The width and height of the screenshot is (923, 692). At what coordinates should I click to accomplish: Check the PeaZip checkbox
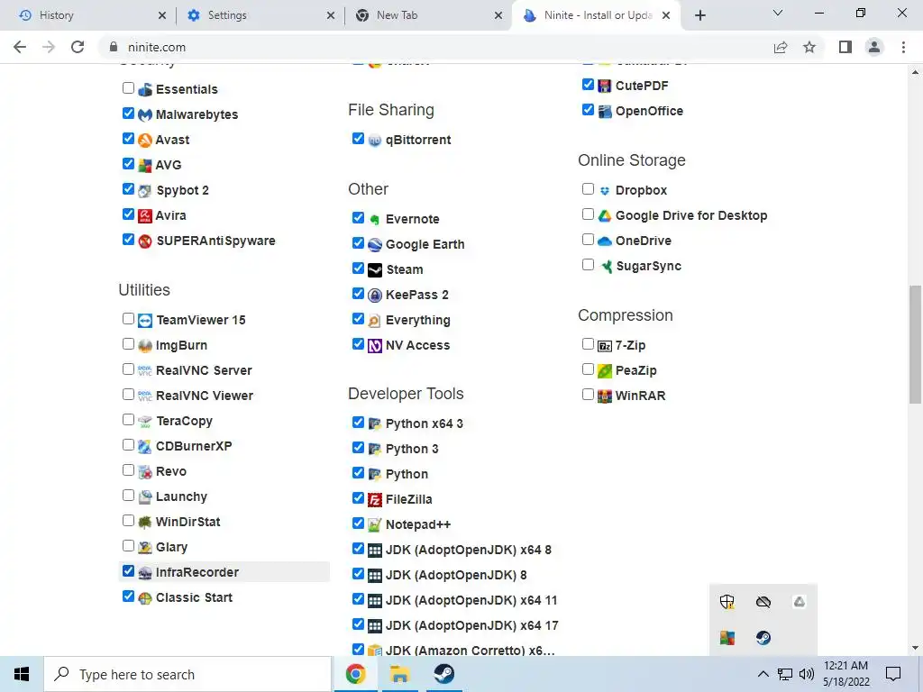pos(588,369)
